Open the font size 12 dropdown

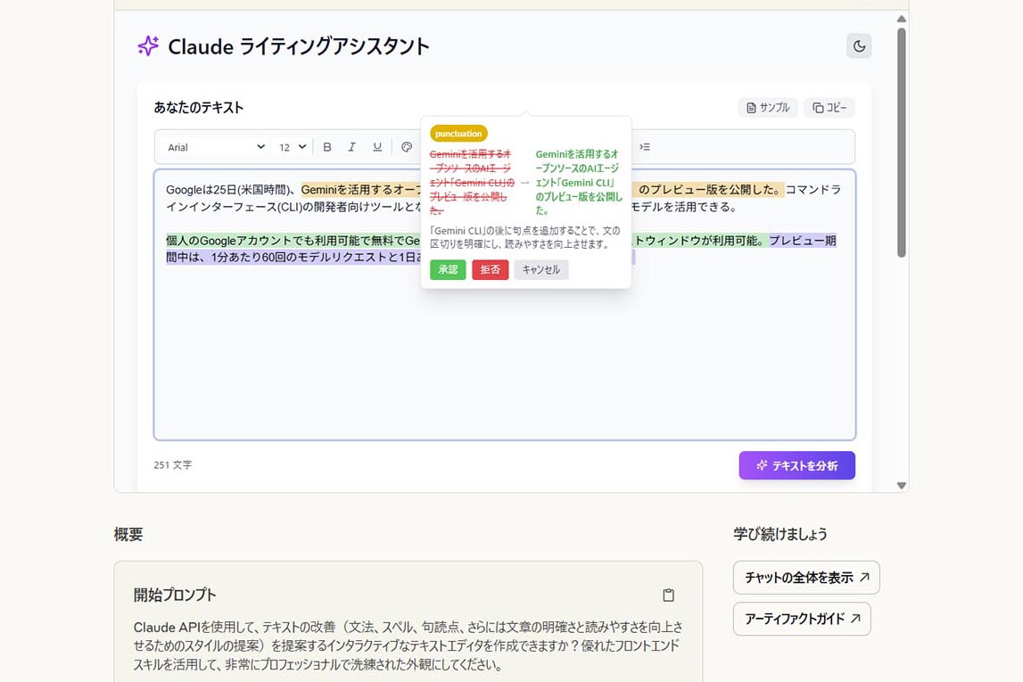pos(292,147)
